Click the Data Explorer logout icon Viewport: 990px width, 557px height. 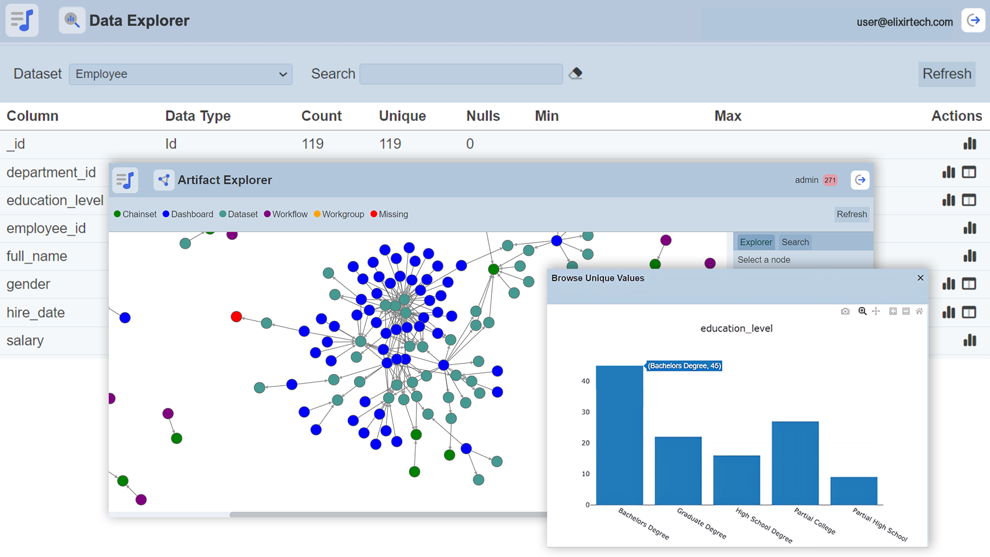click(x=973, y=21)
